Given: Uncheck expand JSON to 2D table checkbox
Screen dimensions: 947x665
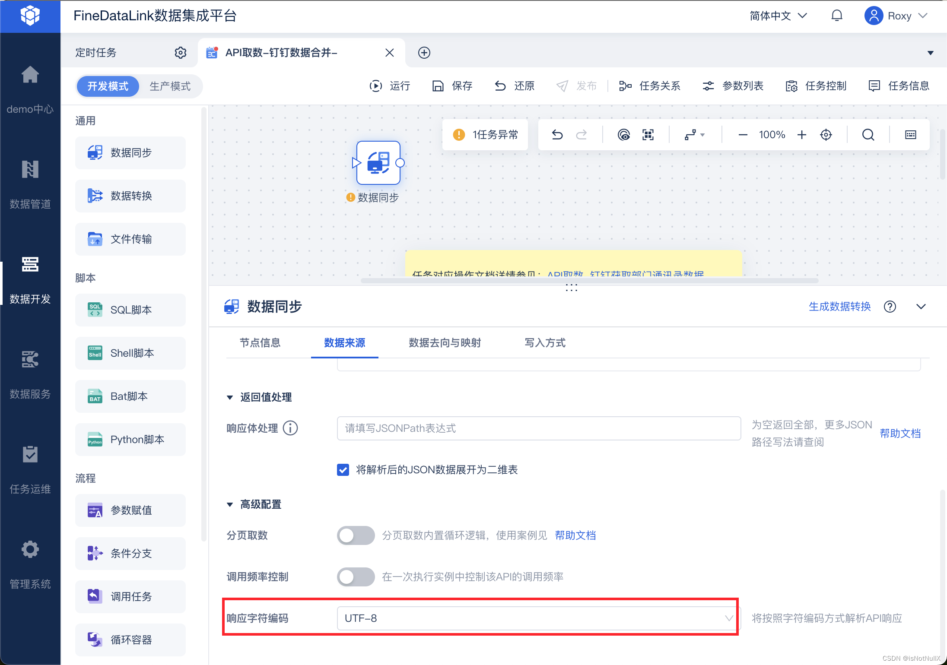Looking at the screenshot, I should [343, 470].
